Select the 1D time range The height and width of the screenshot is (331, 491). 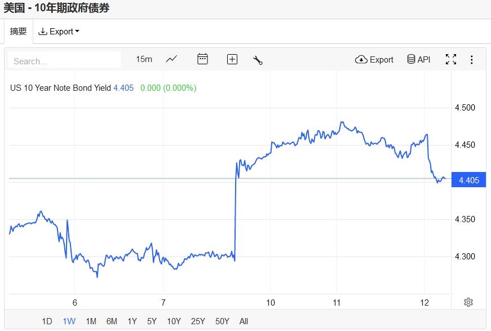tap(47, 321)
